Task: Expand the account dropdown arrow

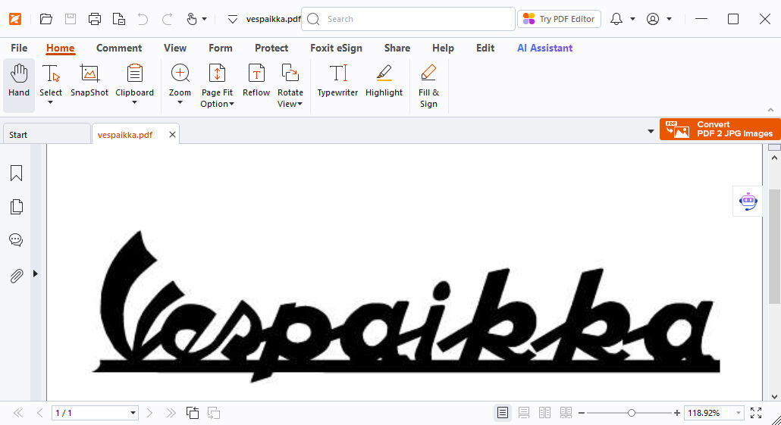Action: click(669, 19)
